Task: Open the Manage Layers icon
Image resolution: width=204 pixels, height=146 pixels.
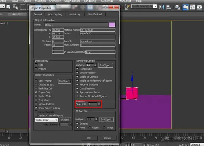Action: [x=177, y=7]
